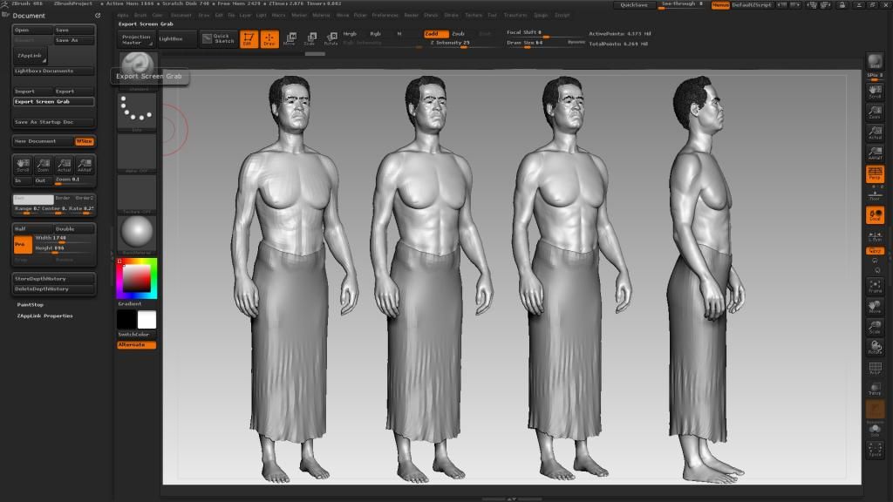Click Zoom icon in right shelf
Image resolution: width=893 pixels, height=502 pixels.
coord(875,112)
